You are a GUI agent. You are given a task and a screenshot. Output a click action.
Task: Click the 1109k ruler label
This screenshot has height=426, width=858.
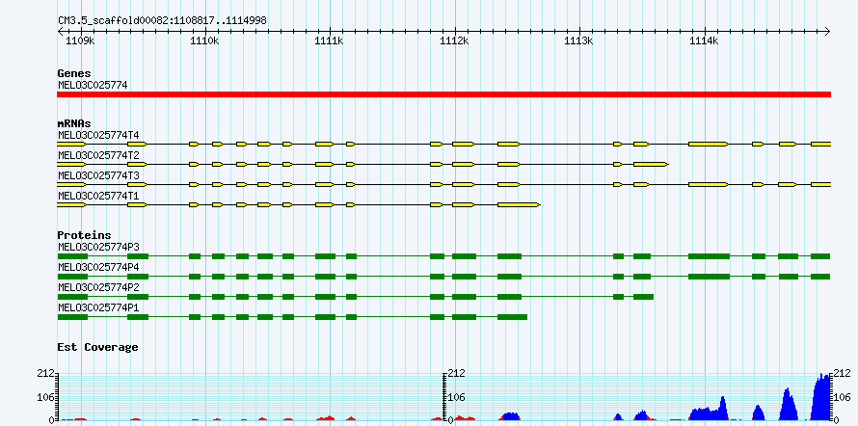click(79, 40)
